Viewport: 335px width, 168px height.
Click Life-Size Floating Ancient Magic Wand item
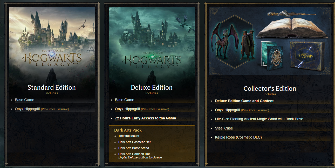(x=259, y=119)
